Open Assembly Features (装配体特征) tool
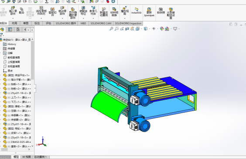246x159 pixels. click(83, 10)
